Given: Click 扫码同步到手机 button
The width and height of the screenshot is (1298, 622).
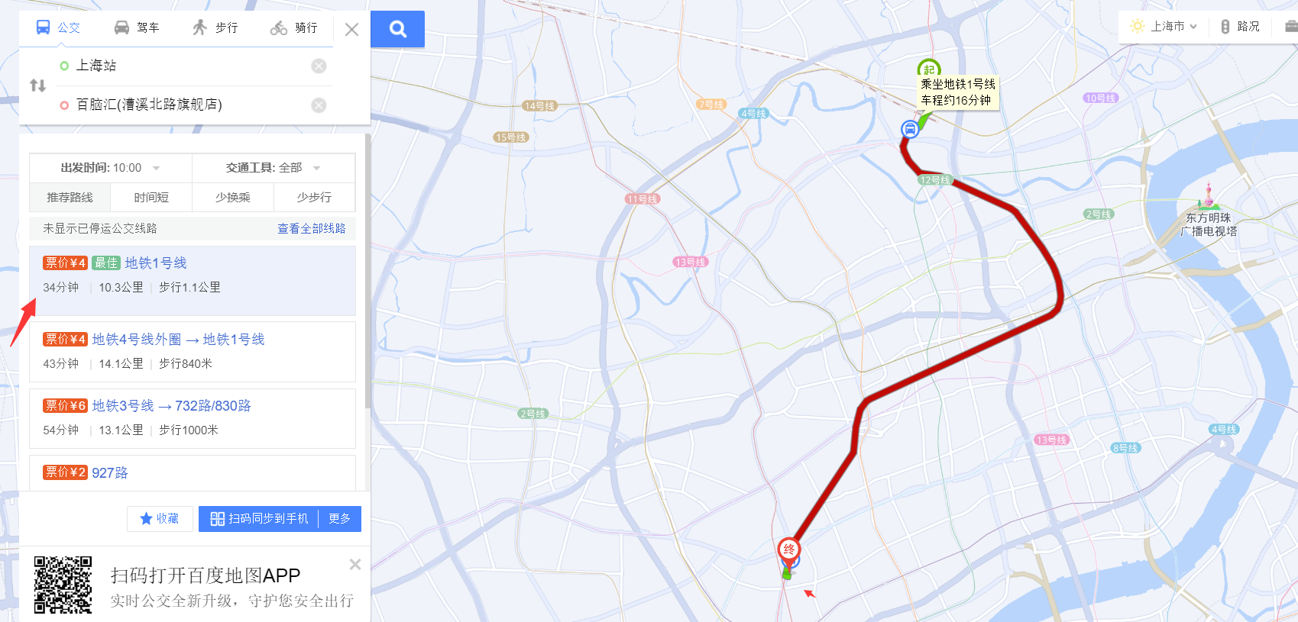Looking at the screenshot, I should pyautogui.click(x=259, y=519).
